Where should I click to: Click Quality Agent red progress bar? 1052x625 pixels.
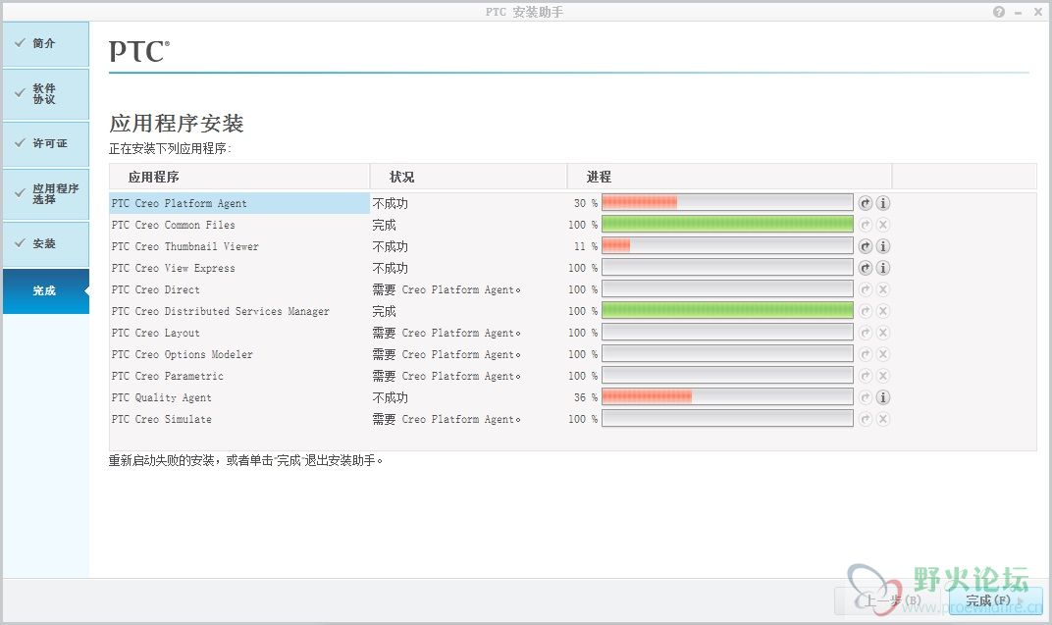[x=727, y=397]
